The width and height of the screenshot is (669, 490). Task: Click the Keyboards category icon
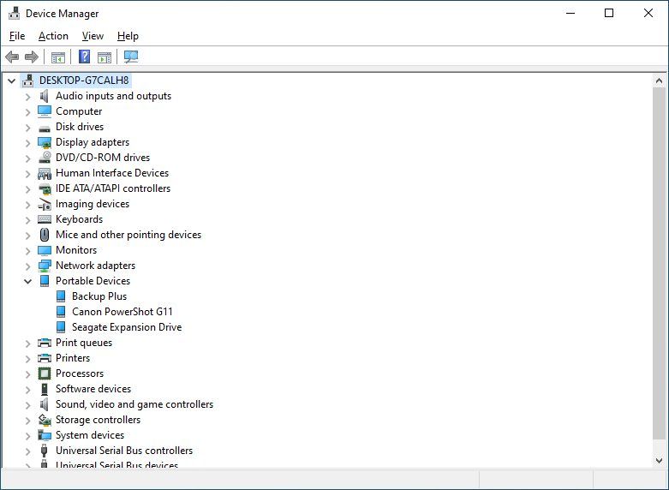pos(45,219)
